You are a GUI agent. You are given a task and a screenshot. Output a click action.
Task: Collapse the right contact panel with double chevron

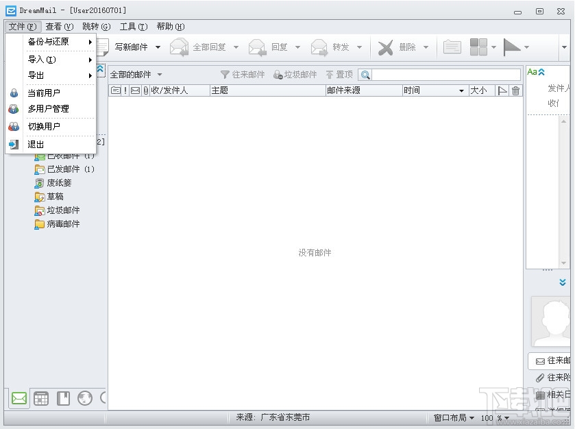point(563,282)
